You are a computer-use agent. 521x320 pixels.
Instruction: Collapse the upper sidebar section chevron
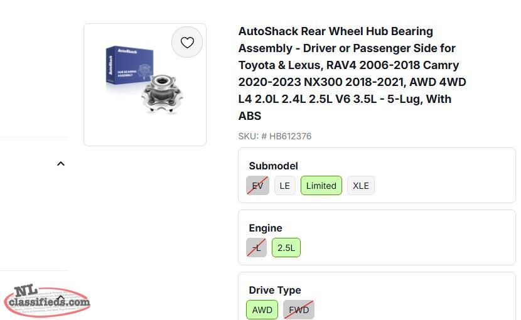click(x=61, y=164)
